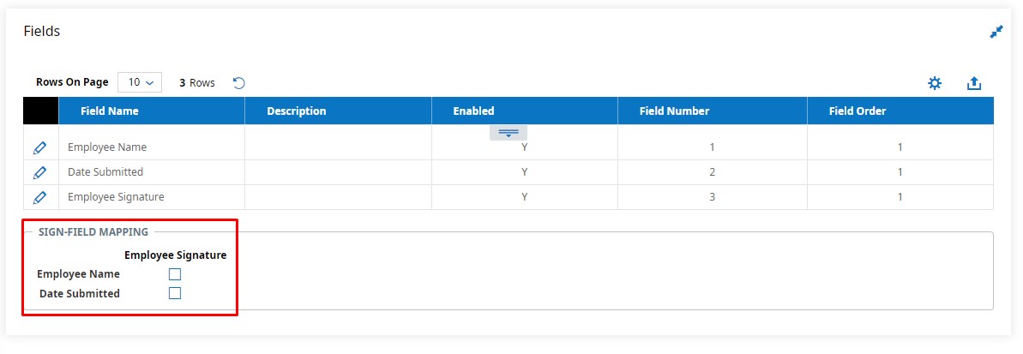Screen dimensions: 1023x354
Task: Sort by Enabled column header
Action: [x=474, y=111]
